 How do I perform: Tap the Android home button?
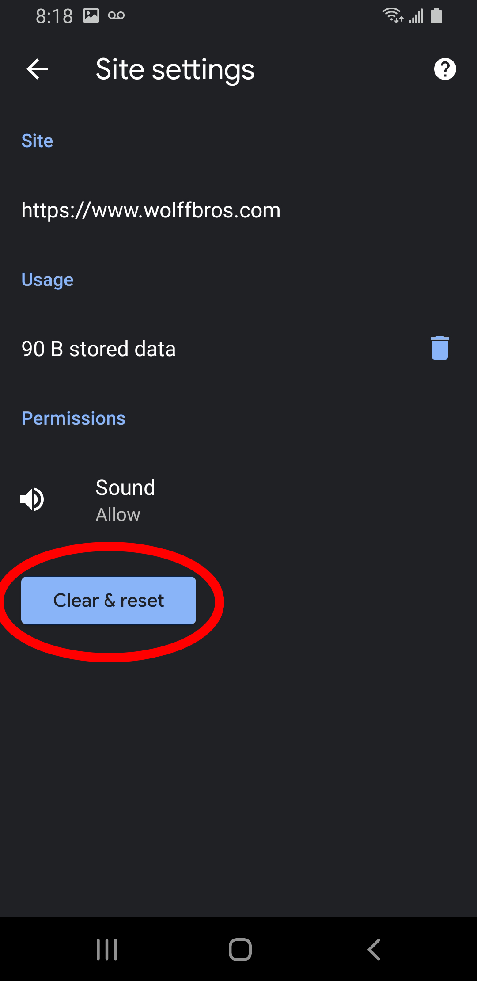[x=240, y=949]
